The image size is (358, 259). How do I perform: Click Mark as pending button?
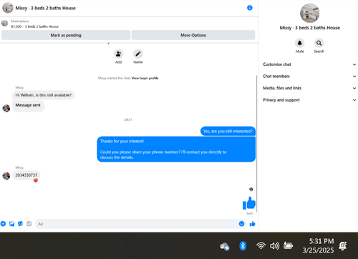click(x=66, y=35)
